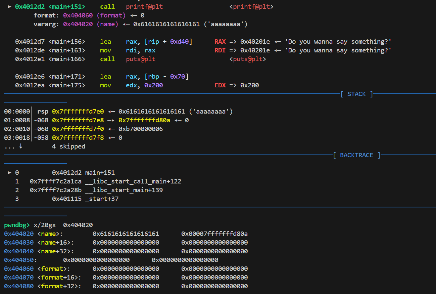Click the down arrow beside '4 skipped'
This screenshot has width=436, height=294.
(21, 146)
